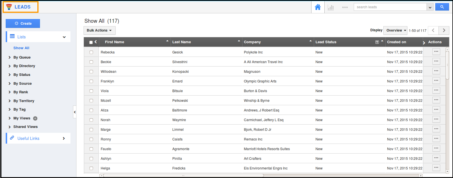Open the Bulk Actions dropdown
Screen dimensions: 453x178
[99, 30]
